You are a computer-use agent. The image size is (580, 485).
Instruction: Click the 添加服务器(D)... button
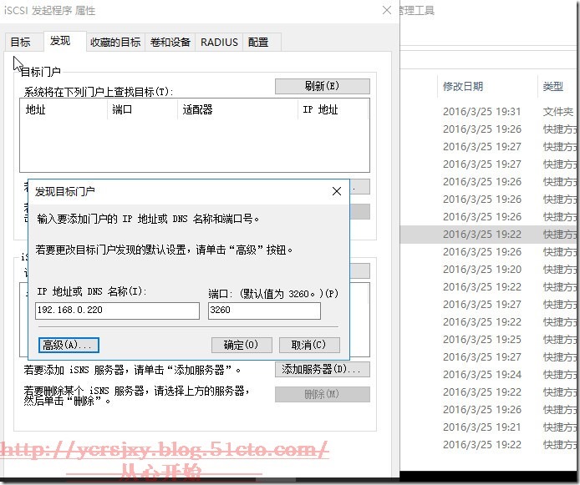coord(323,369)
